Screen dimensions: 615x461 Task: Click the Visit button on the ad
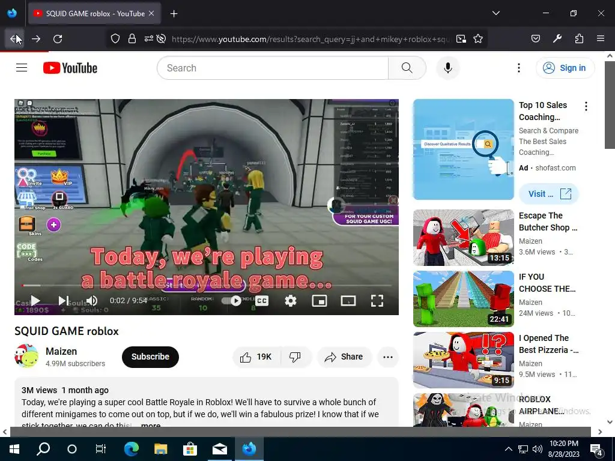point(549,194)
